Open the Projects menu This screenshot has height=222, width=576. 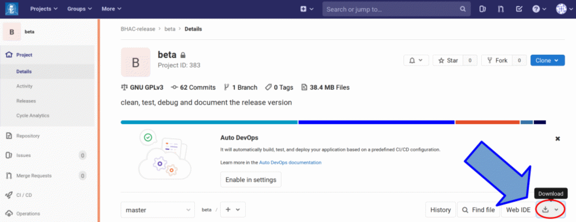pos(44,9)
